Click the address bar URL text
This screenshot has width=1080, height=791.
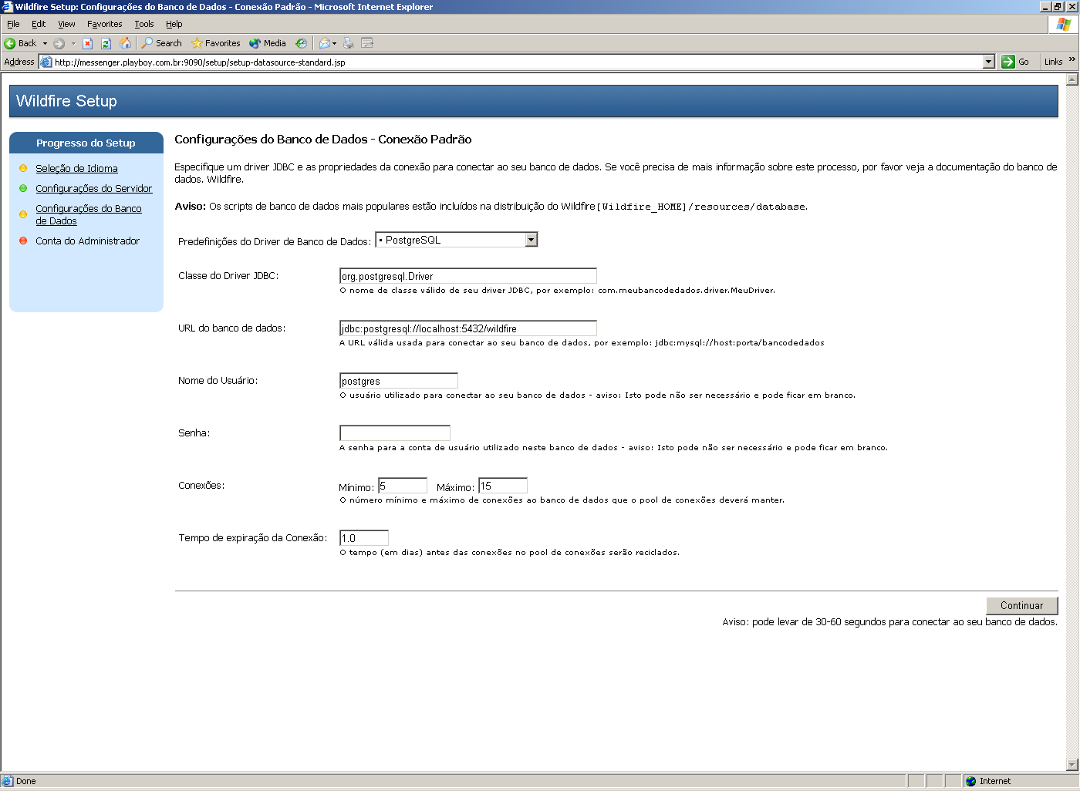(200, 62)
